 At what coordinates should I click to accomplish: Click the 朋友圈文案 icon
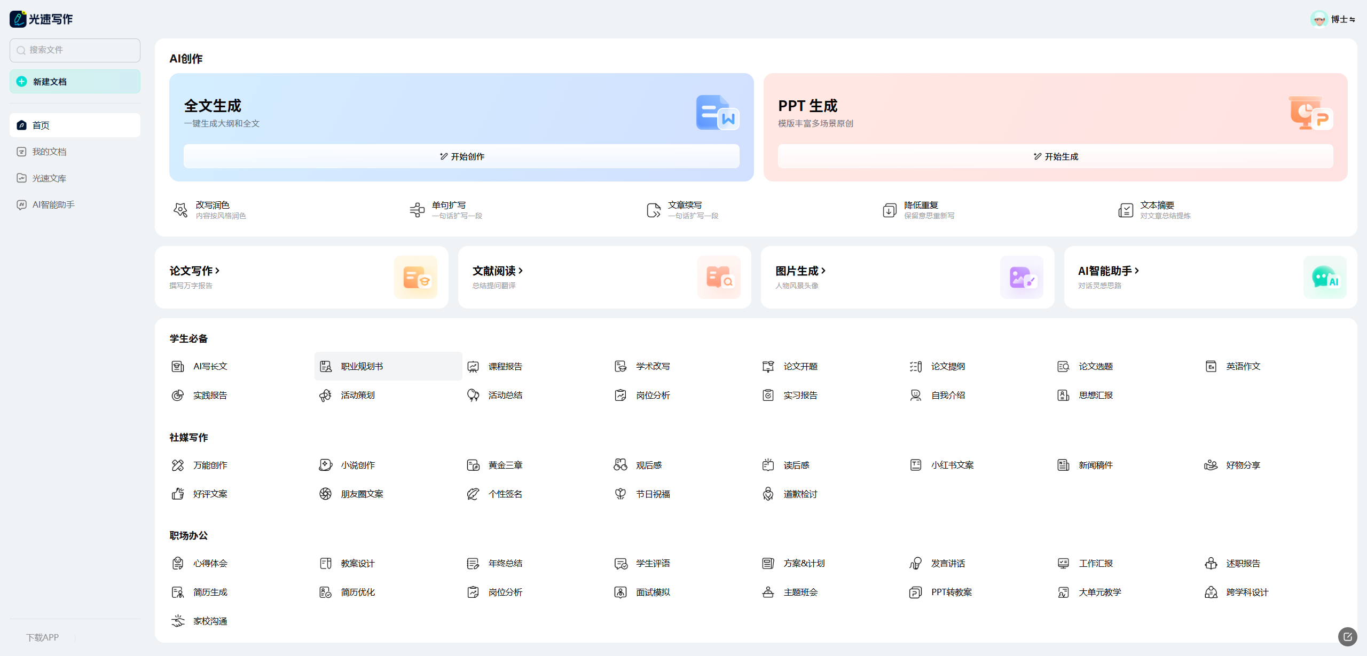click(326, 494)
